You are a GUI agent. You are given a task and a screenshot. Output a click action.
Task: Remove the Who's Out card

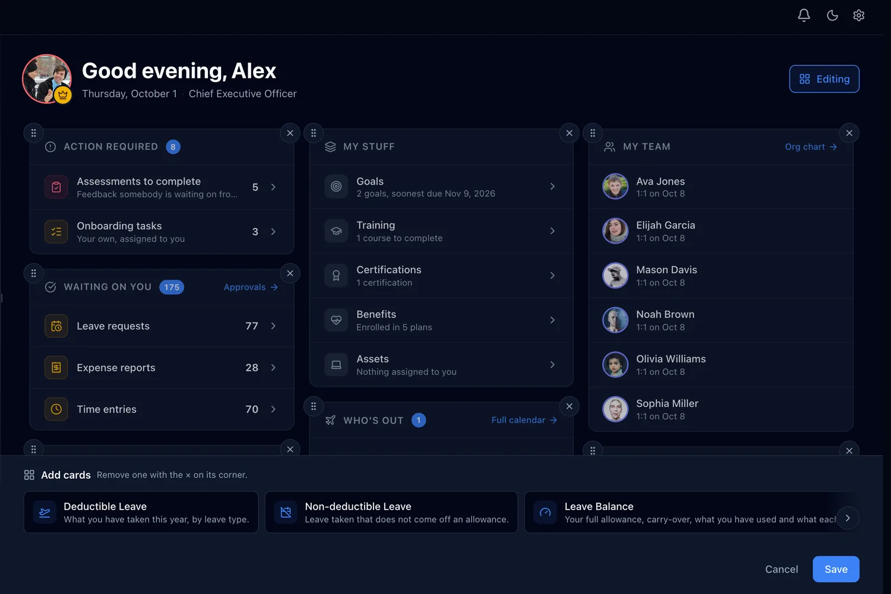569,406
